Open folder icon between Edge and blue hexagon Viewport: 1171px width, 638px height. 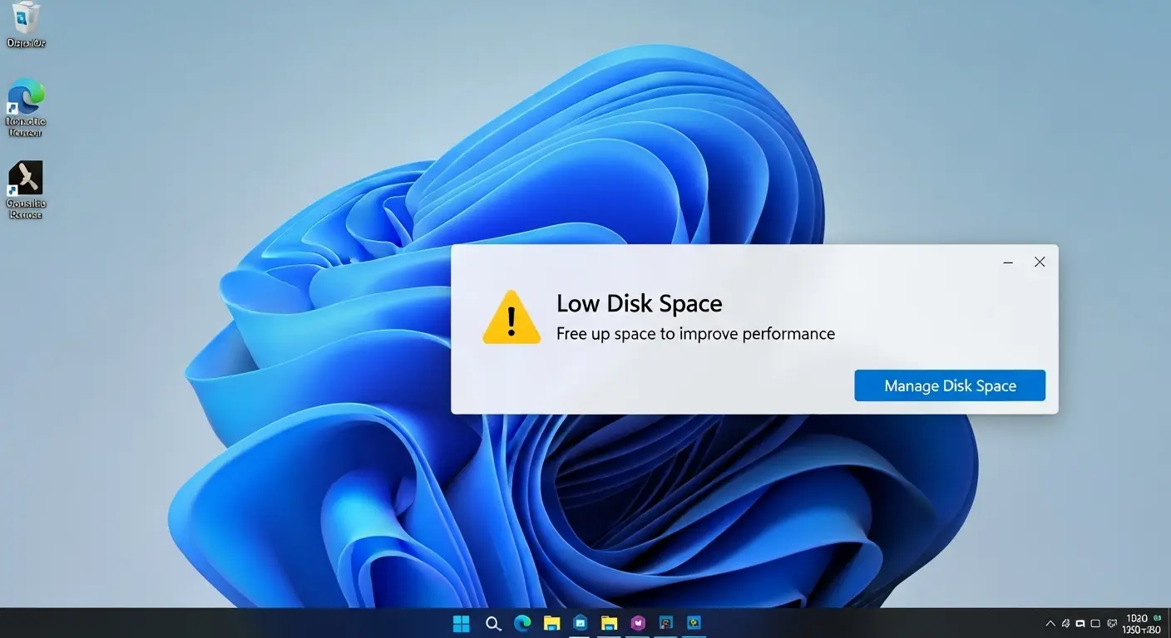pyautogui.click(x=551, y=623)
